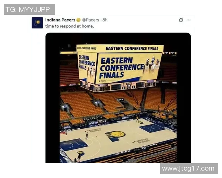Image resolution: width=222 pixels, height=178 pixels.
Task: Click the scoreboard ring beneath the jumbotron
Action: (118, 86)
